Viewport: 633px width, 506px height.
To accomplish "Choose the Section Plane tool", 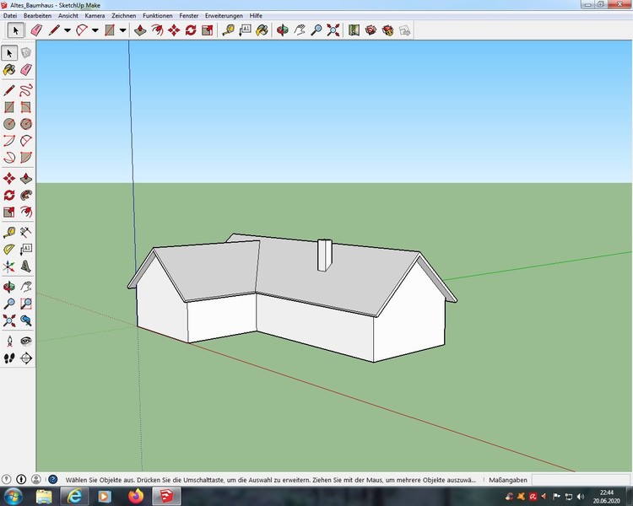I will [x=26, y=358].
